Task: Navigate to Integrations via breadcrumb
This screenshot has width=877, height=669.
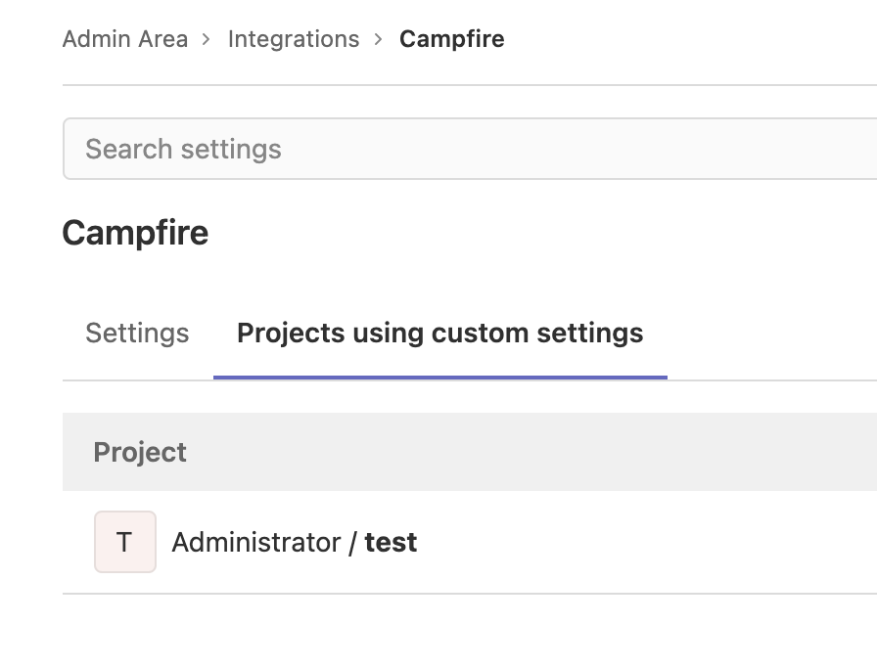Action: click(x=293, y=39)
